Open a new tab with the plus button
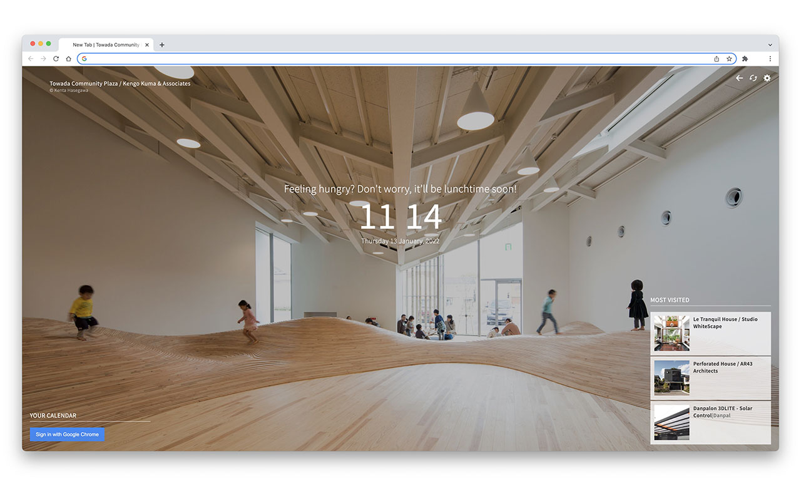The image size is (801, 501). pos(161,44)
